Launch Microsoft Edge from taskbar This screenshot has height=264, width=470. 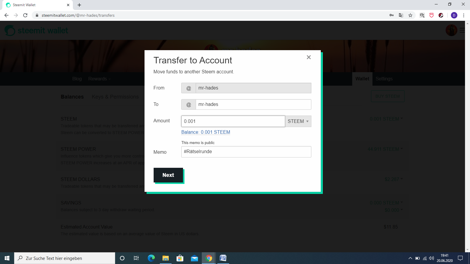coord(151,258)
